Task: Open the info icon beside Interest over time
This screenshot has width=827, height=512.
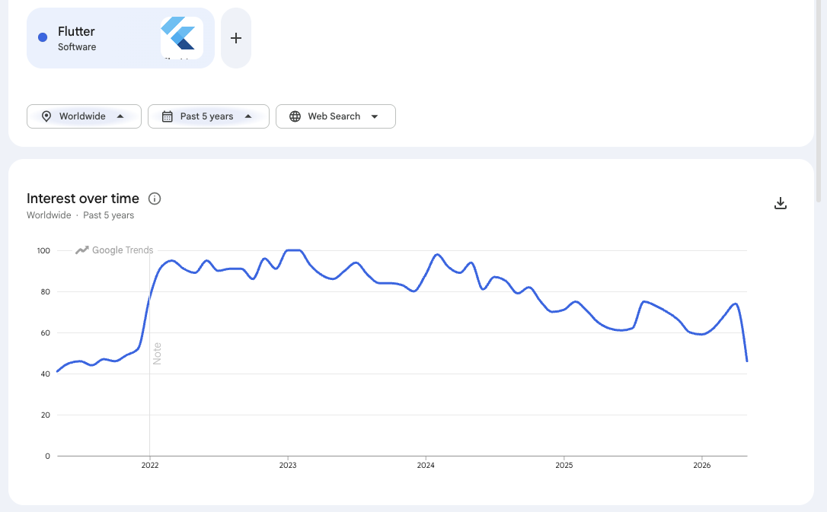Action: coord(155,199)
